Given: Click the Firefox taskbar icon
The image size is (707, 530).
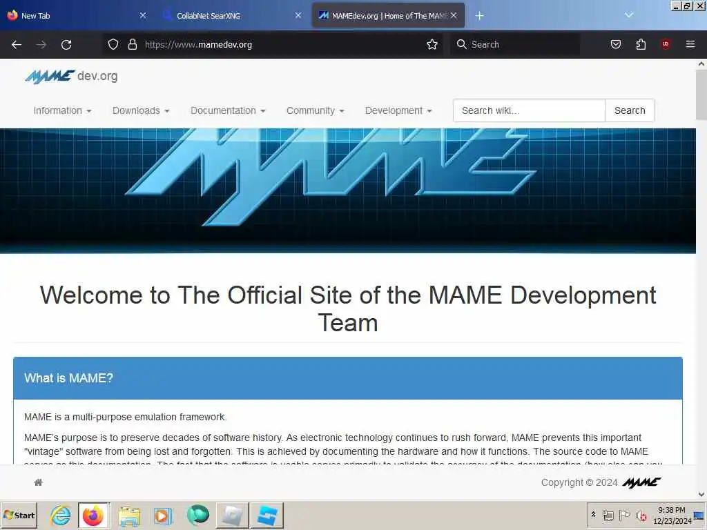Looking at the screenshot, I should coord(93,516).
